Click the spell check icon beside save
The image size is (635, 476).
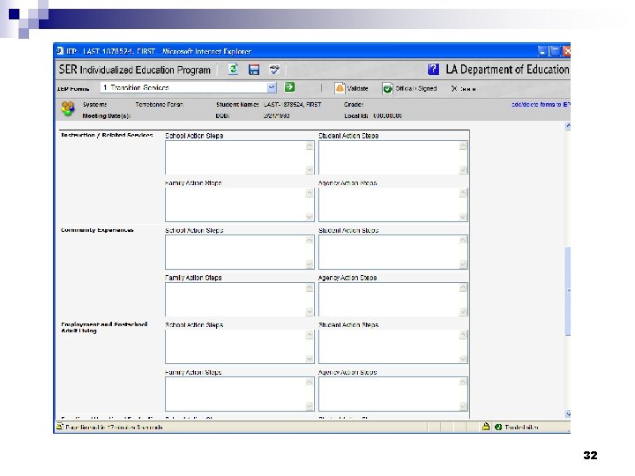click(274, 70)
